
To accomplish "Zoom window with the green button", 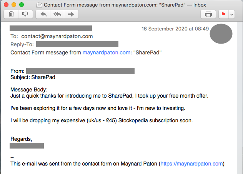I will coord(22,5).
